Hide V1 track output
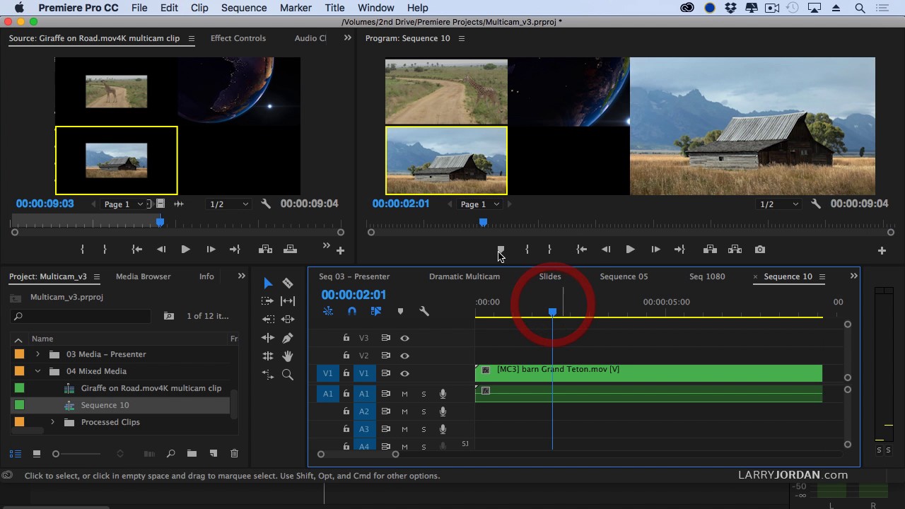The width and height of the screenshot is (905, 509). point(404,373)
